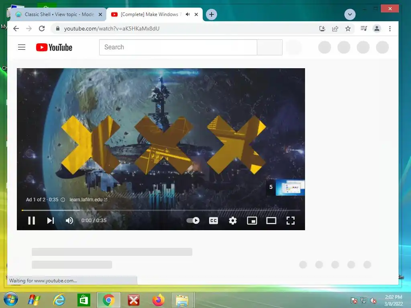
Task: Switch to theater mode view
Action: (271, 221)
